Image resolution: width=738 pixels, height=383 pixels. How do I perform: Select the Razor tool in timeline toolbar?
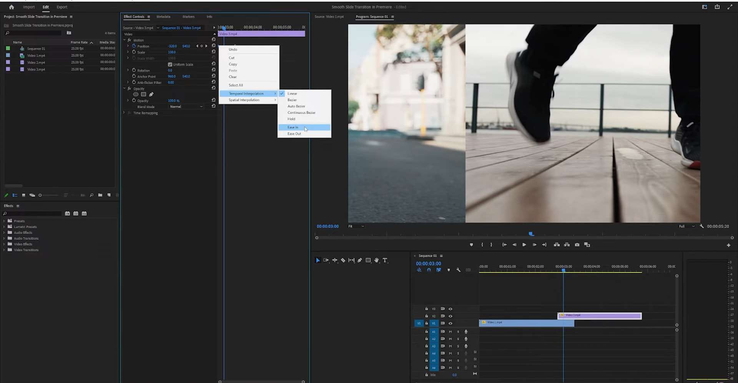(x=343, y=260)
